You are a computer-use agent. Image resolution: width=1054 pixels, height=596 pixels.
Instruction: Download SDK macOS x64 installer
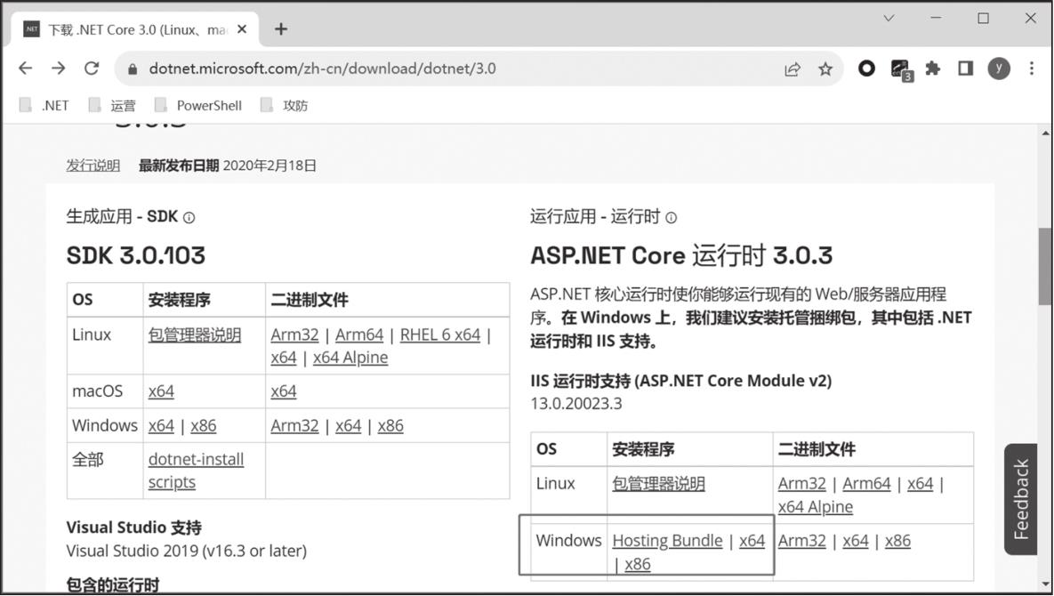click(x=161, y=391)
